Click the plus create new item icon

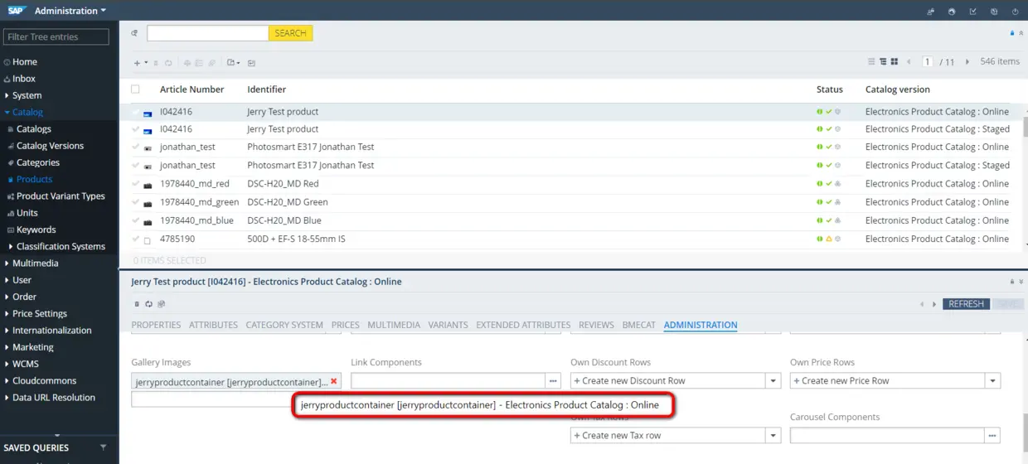[138, 63]
